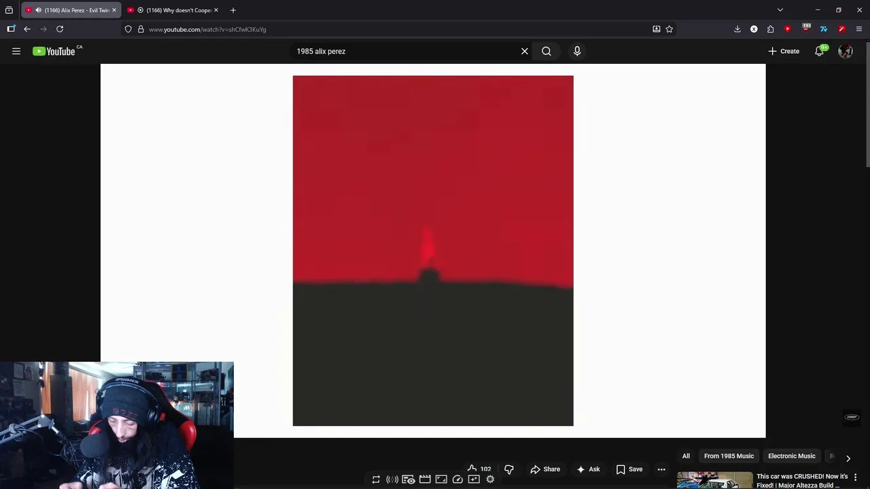This screenshot has height=489, width=870.
Task: Open the account avatar menu
Action: 846,51
